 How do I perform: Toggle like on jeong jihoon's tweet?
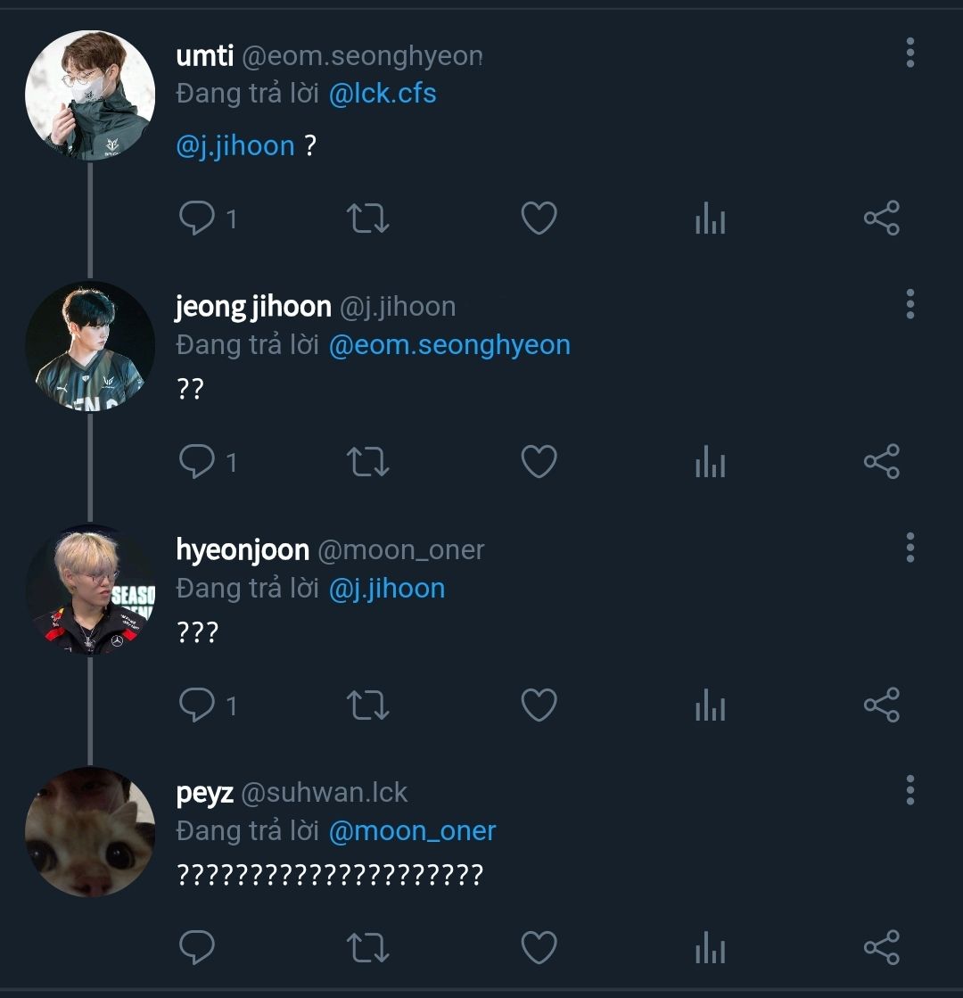pyautogui.click(x=539, y=461)
